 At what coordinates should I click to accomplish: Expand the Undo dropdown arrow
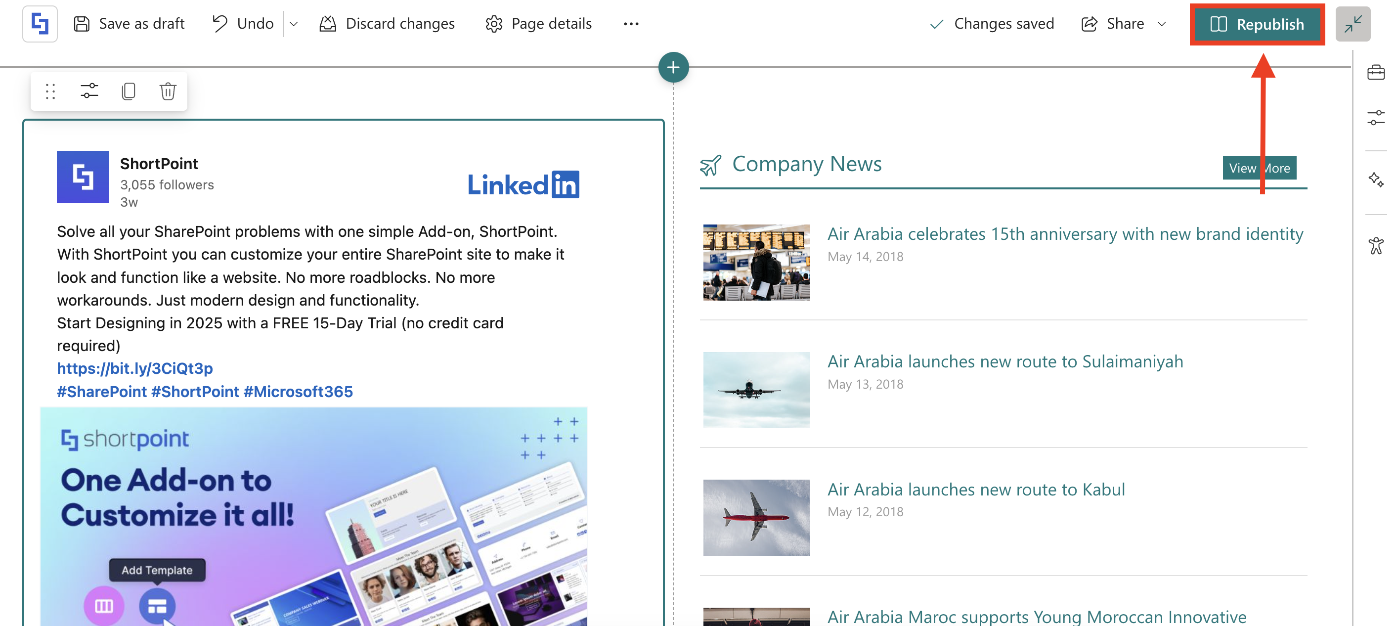[x=294, y=24]
